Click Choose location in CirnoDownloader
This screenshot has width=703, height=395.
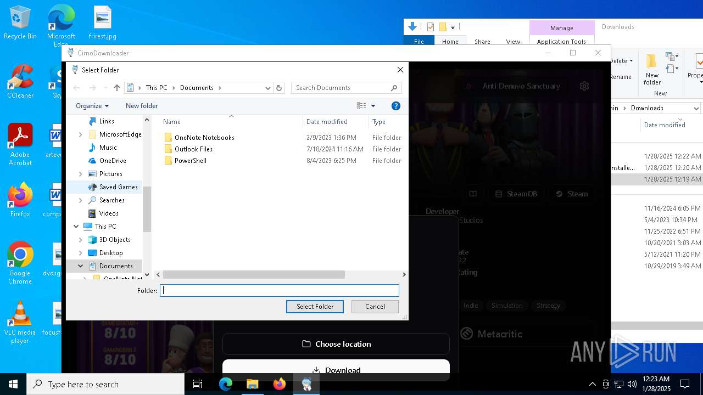(x=336, y=344)
